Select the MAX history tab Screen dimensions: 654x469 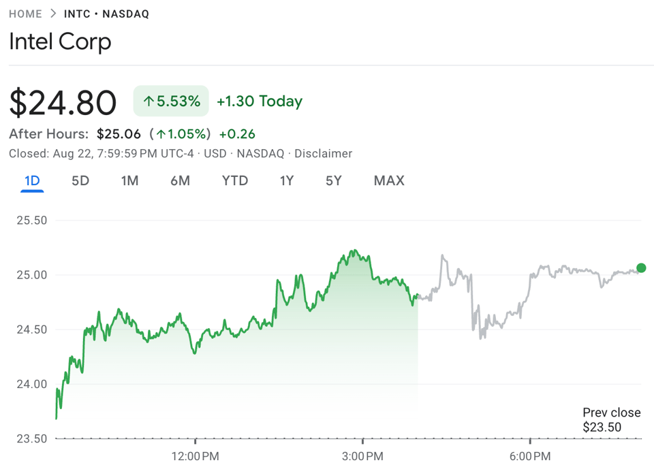[388, 180]
